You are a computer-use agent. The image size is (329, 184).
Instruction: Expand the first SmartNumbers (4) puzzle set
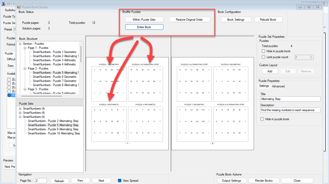coord(20,109)
